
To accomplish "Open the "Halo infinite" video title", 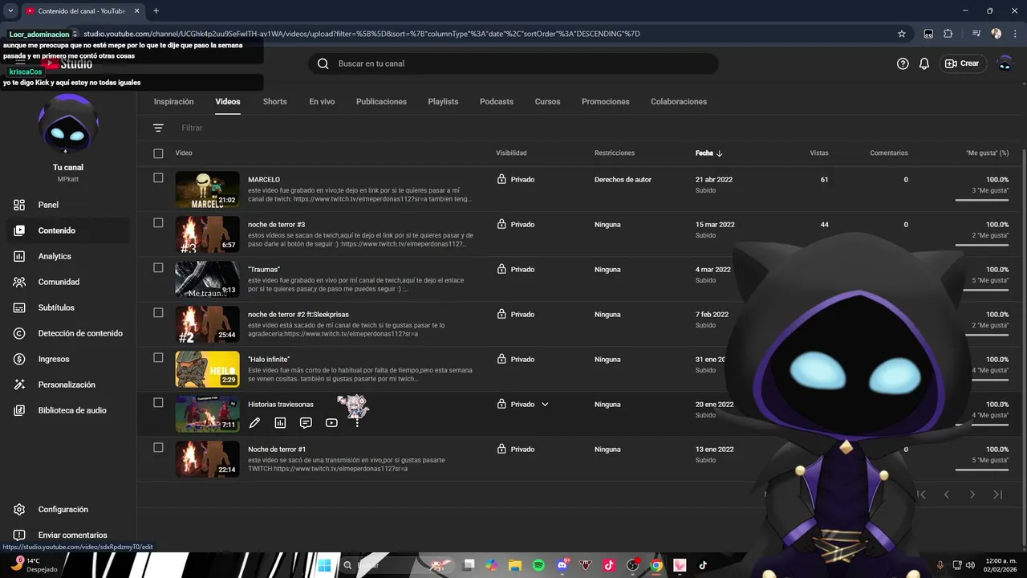I will point(269,360).
